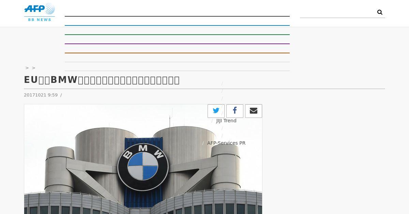Image resolution: width=409 pixels, height=214 pixels.
Task: Open the BMW headquarters photo
Action: (143, 159)
